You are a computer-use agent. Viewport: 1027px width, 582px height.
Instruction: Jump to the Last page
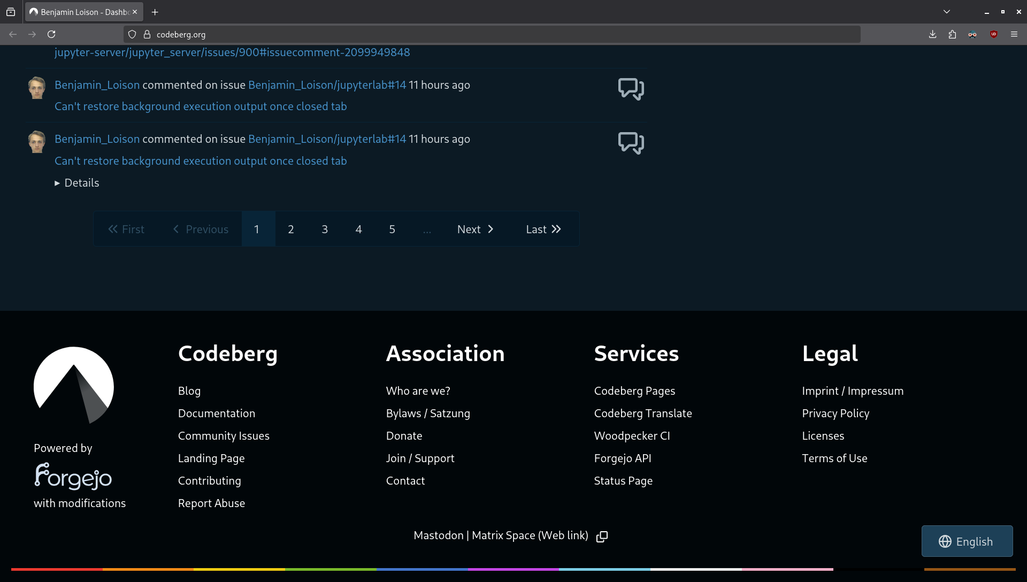pos(543,229)
